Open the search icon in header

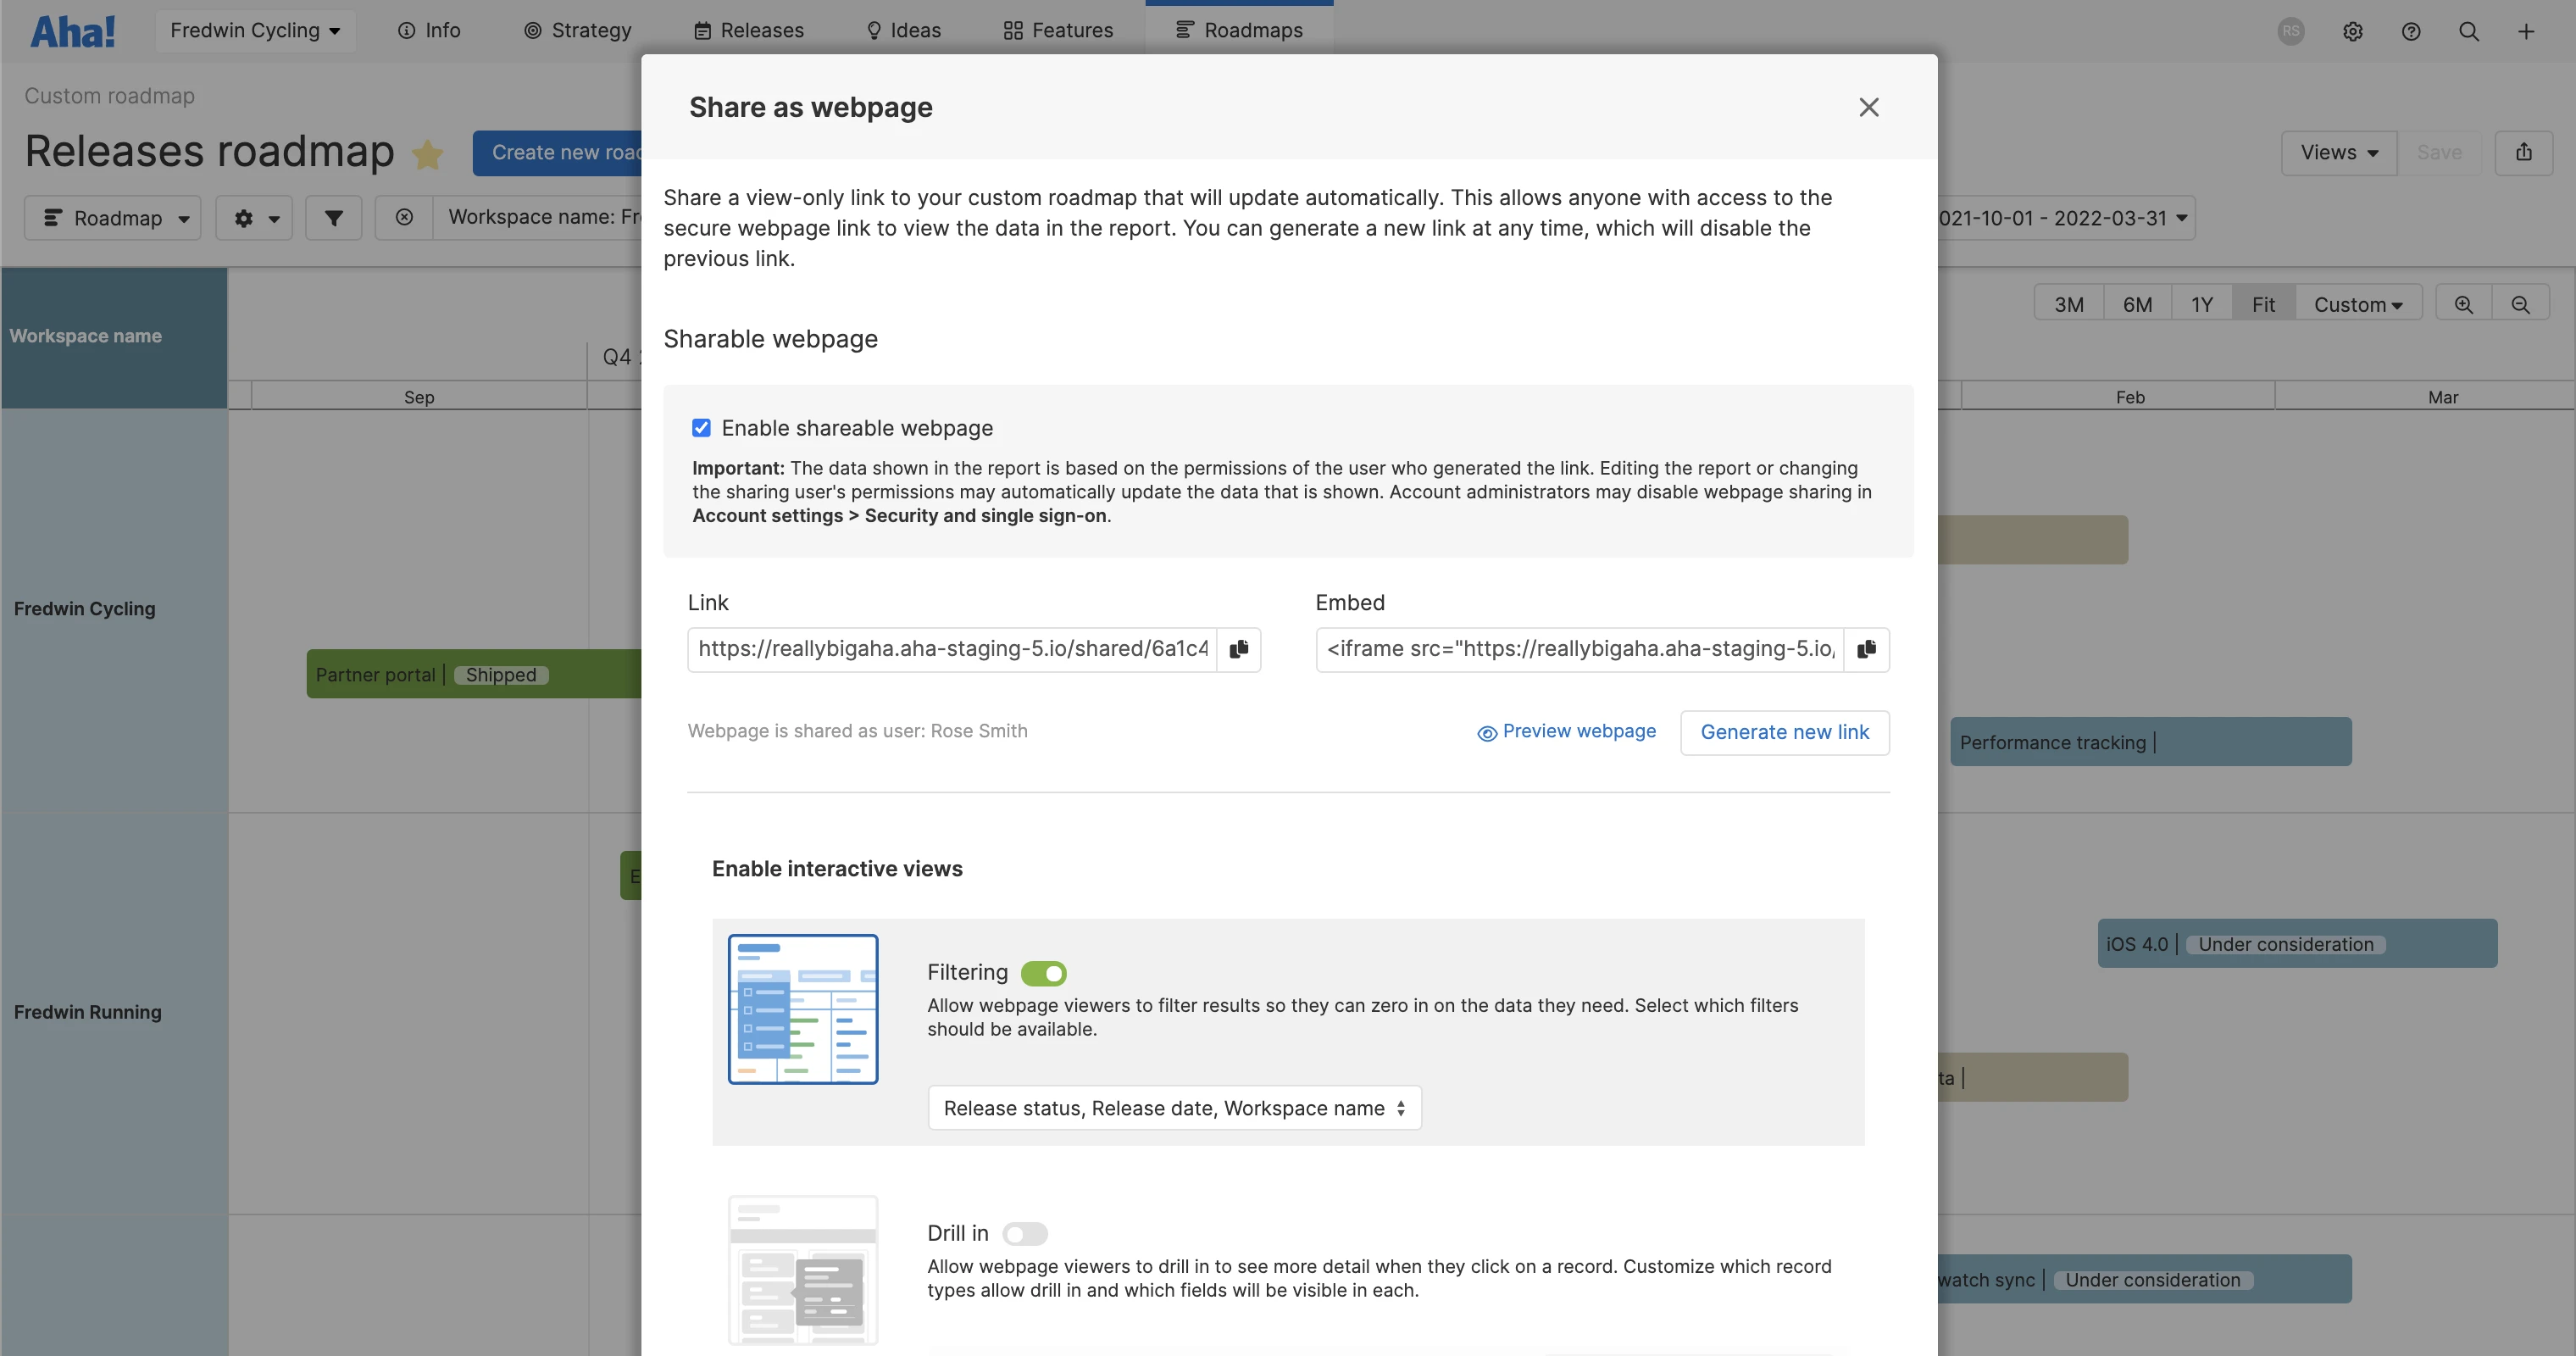pos(2468,31)
